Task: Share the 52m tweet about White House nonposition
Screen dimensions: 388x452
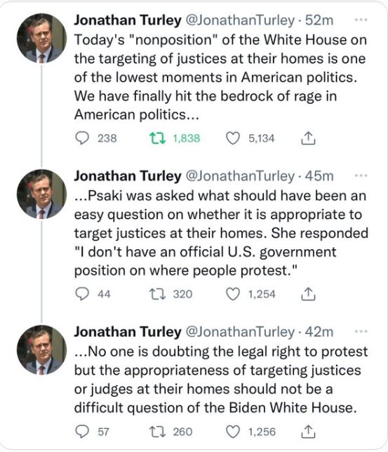Action: pos(308,138)
